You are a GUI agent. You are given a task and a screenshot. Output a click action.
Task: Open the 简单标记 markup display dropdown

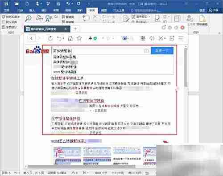[140, 16]
